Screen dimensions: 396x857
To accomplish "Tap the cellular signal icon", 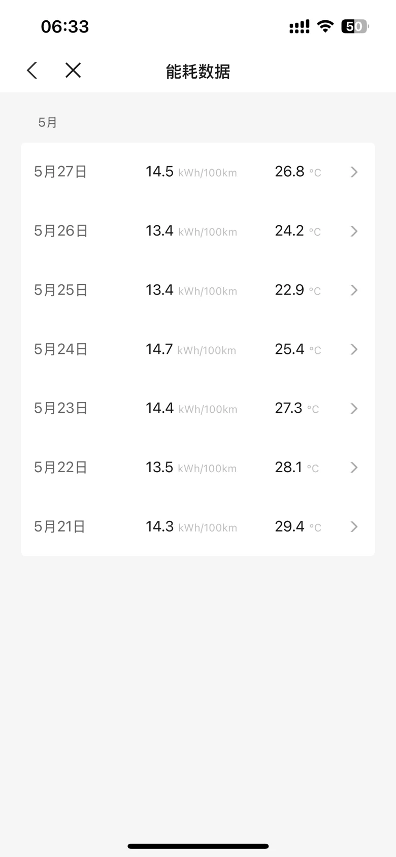I will (300, 27).
